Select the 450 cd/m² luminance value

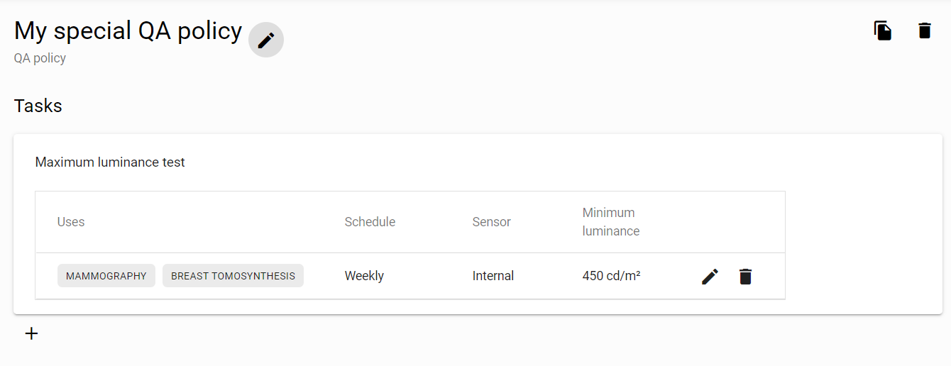[612, 276]
